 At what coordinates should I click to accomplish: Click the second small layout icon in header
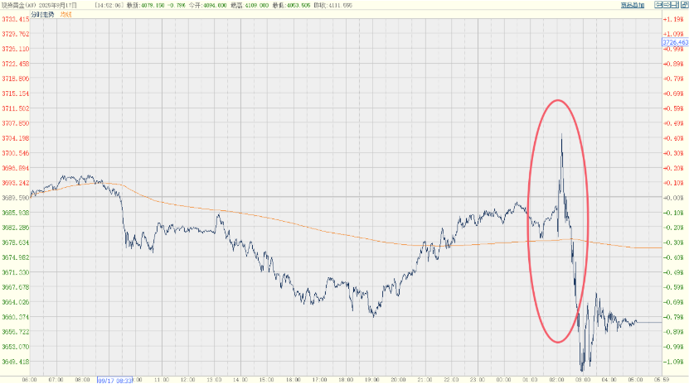click(x=666, y=5)
